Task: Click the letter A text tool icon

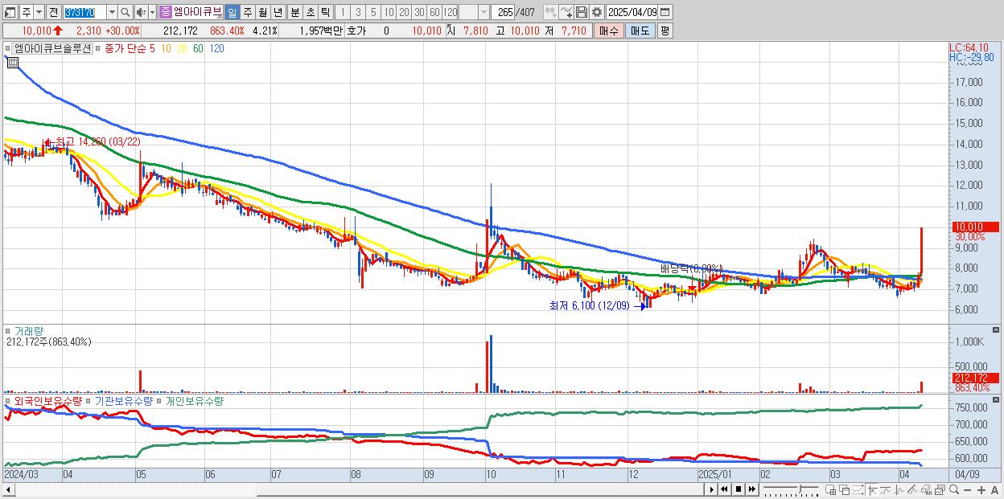Action: coord(994,489)
